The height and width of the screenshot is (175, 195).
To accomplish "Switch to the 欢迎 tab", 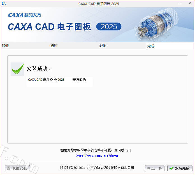I will [5, 46].
